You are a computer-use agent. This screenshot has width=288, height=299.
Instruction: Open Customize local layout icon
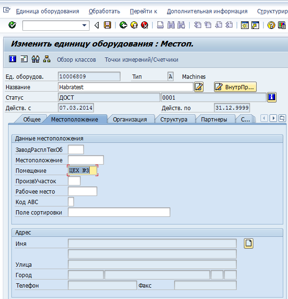(282, 25)
